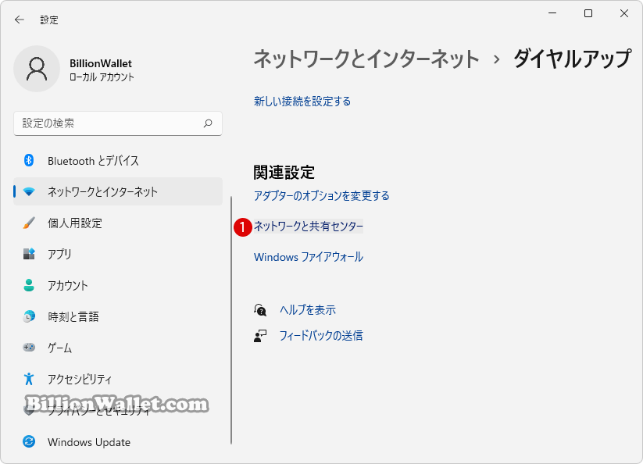
Task: Open Windows Update category
Action: [118, 441]
